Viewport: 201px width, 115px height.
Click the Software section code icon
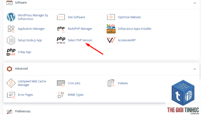9,3
